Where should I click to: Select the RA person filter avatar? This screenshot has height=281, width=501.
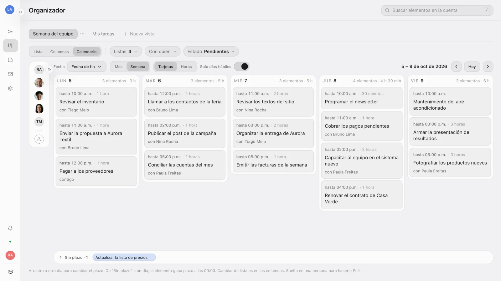[x=39, y=70]
